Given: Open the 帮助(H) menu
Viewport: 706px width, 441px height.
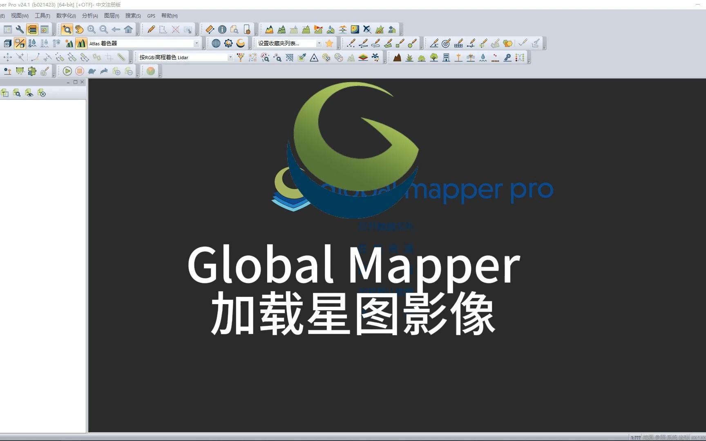Looking at the screenshot, I should click(169, 16).
